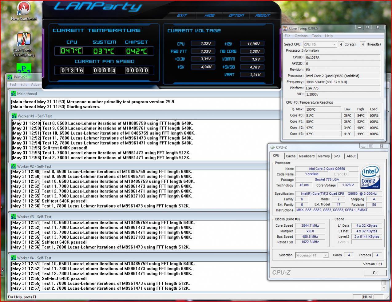Switch to the Memory tab in CPU-Z
Screen dimensions: 392x302
point(324,156)
